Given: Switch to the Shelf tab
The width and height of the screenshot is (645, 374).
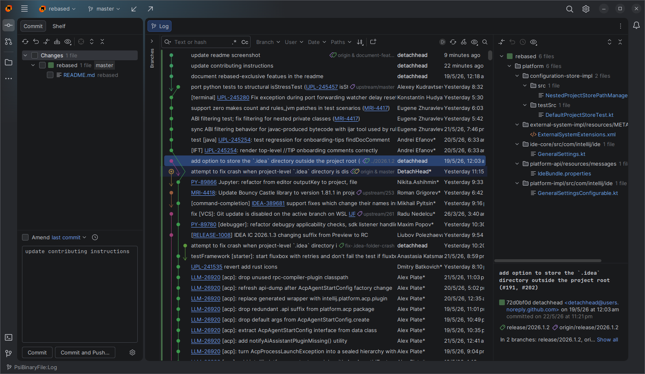Looking at the screenshot, I should (x=59, y=26).
